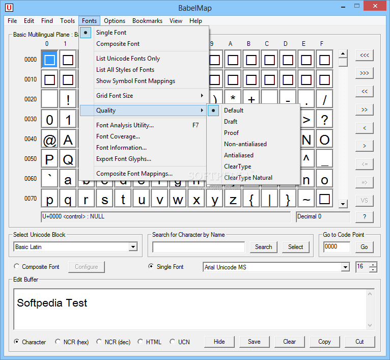Image resolution: width=390 pixels, height=360 pixels.
Task: Open the Bookmarks menu
Action: [x=147, y=21]
